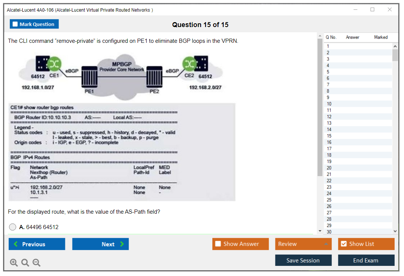The width and height of the screenshot is (404, 276).
Task: Click the zoom out magnifier icon
Action: click(36, 263)
